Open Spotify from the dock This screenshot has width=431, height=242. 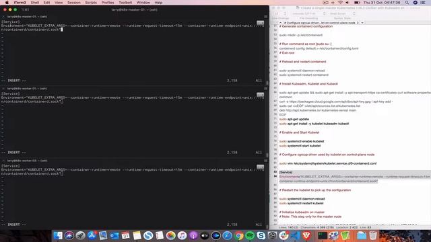tap(250, 235)
